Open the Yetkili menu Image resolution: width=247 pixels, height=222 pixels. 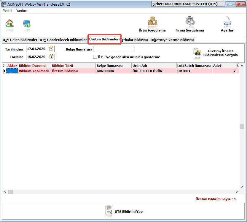[8, 11]
